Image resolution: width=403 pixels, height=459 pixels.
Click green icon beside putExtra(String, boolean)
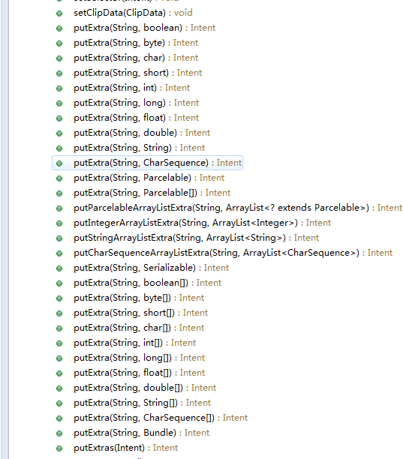tap(59, 28)
